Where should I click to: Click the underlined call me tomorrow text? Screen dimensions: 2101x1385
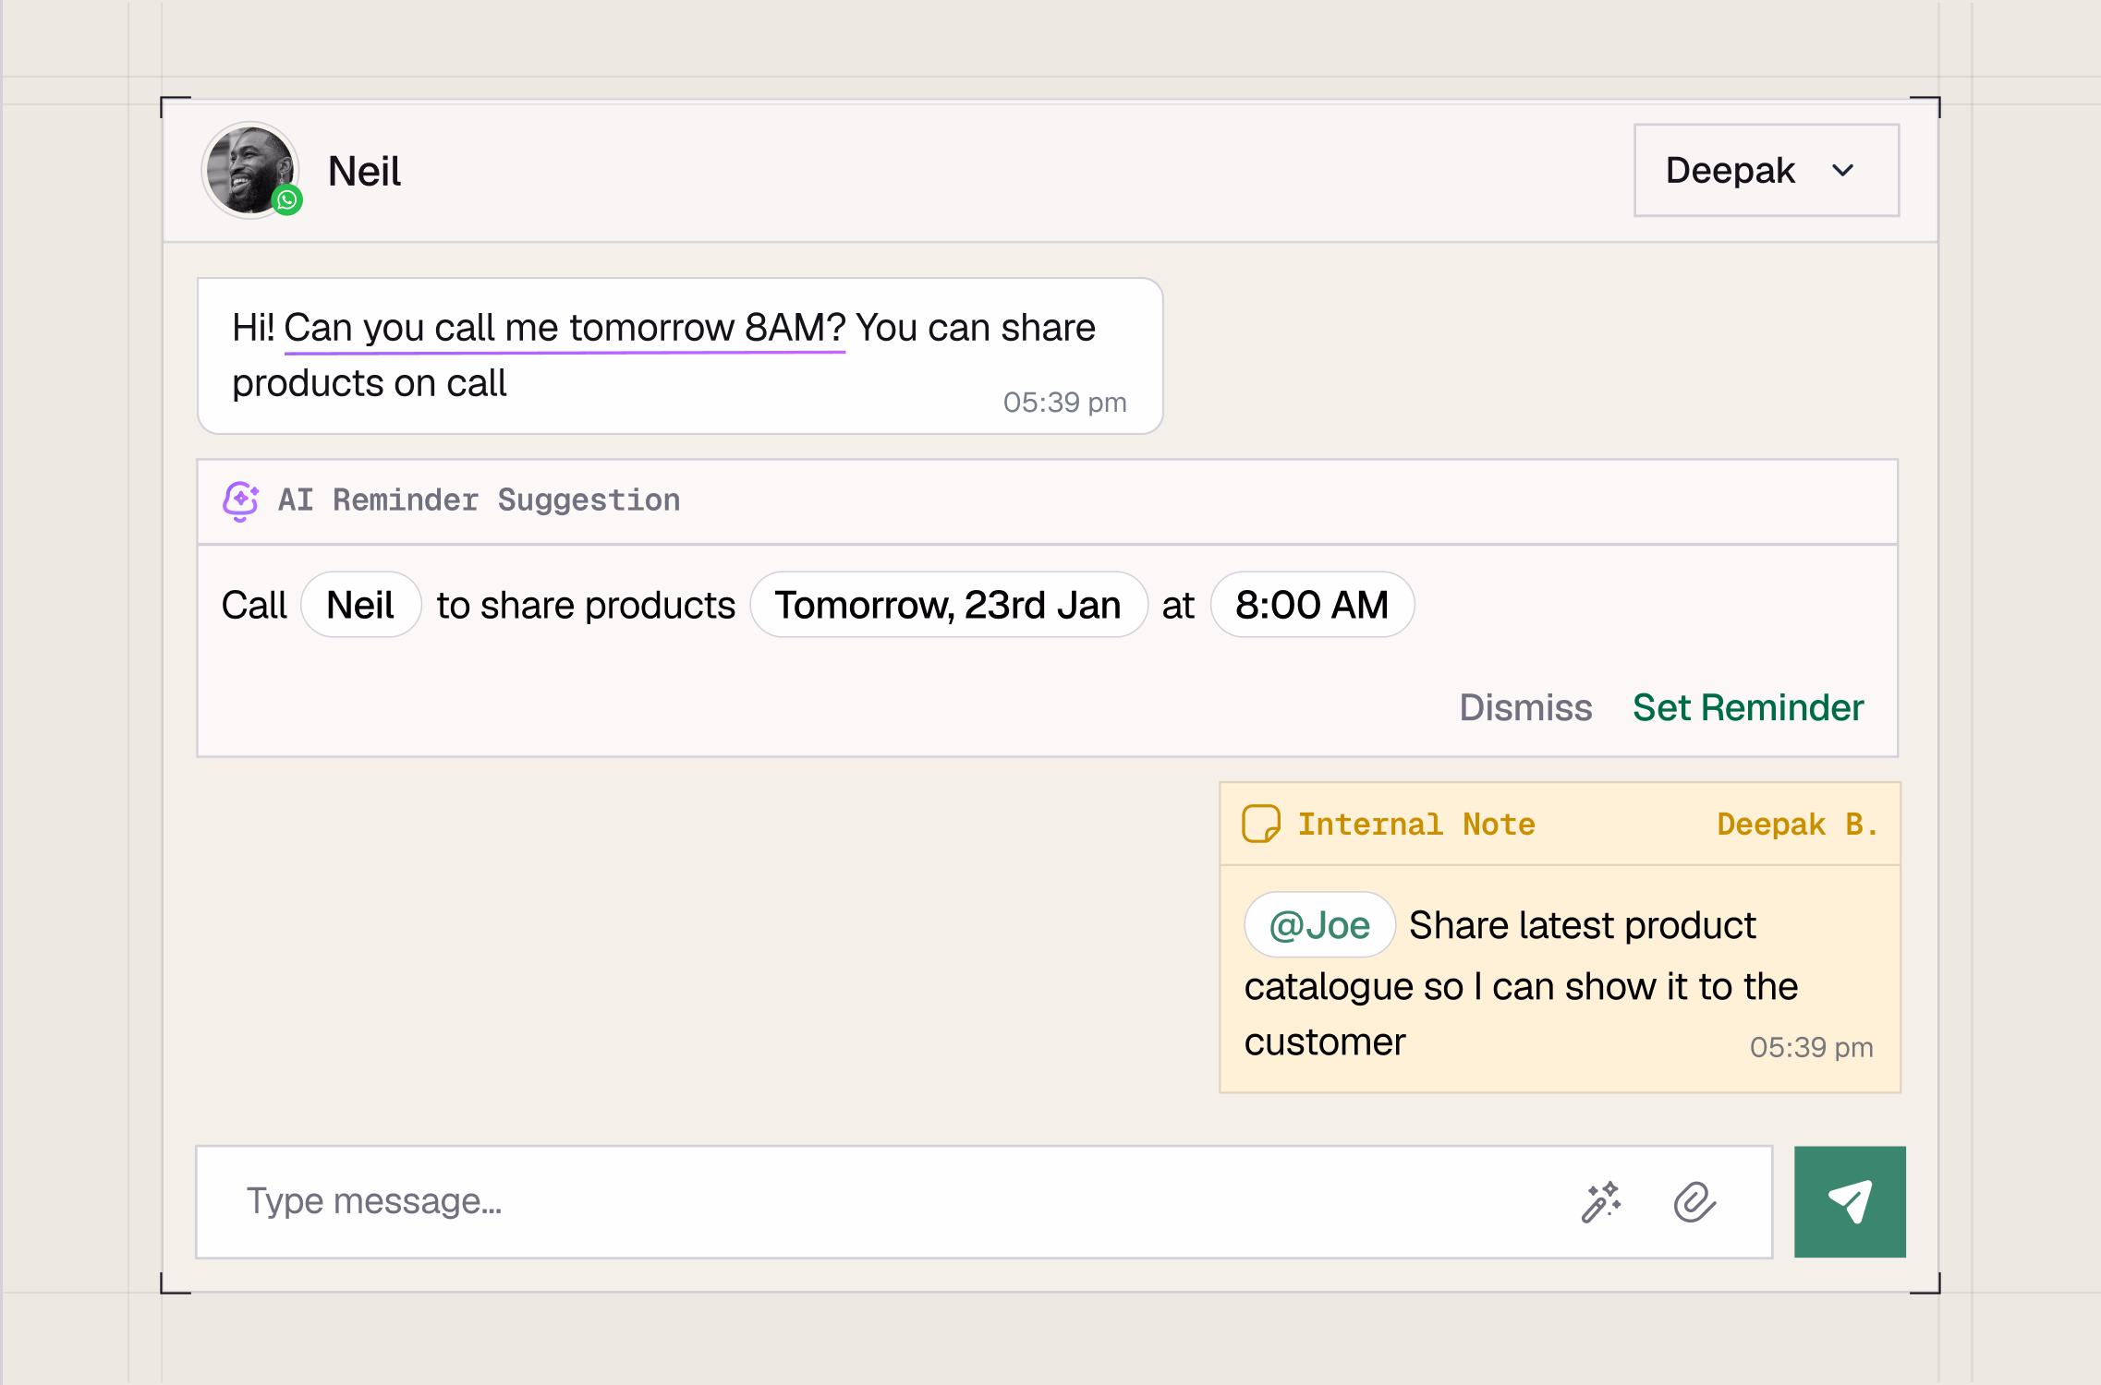(564, 328)
